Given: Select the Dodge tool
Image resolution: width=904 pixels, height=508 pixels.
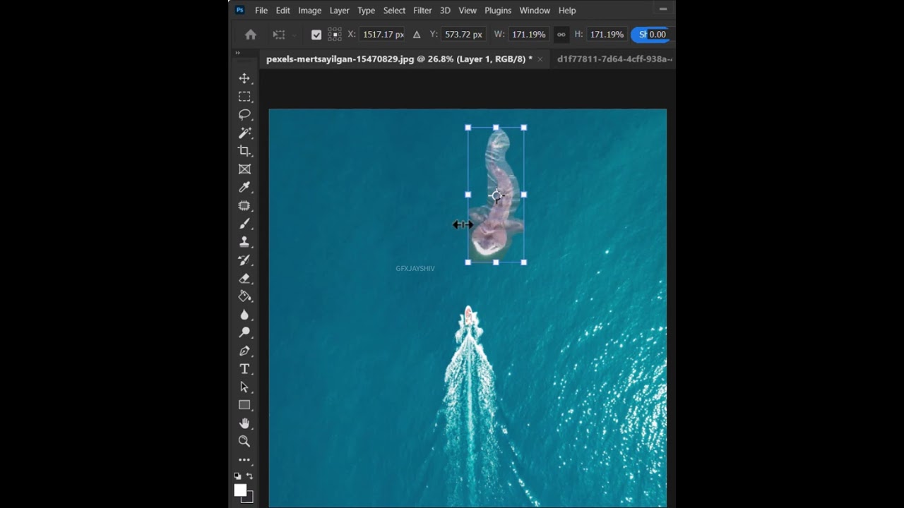Looking at the screenshot, I should point(244,332).
